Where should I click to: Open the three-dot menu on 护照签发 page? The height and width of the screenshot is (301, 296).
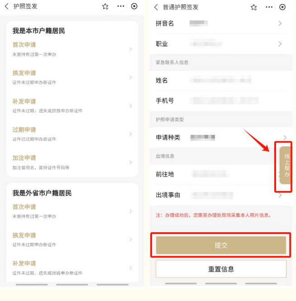click(x=121, y=6)
